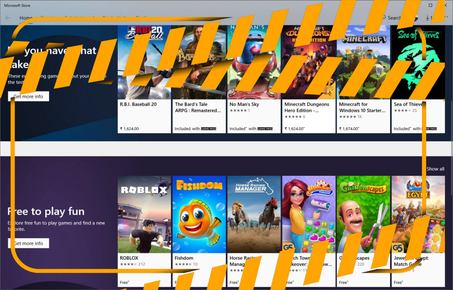Click the ₹ 1,674.00 price on Minecraft Starter
This screenshot has height=290, width=453.
click(349, 129)
